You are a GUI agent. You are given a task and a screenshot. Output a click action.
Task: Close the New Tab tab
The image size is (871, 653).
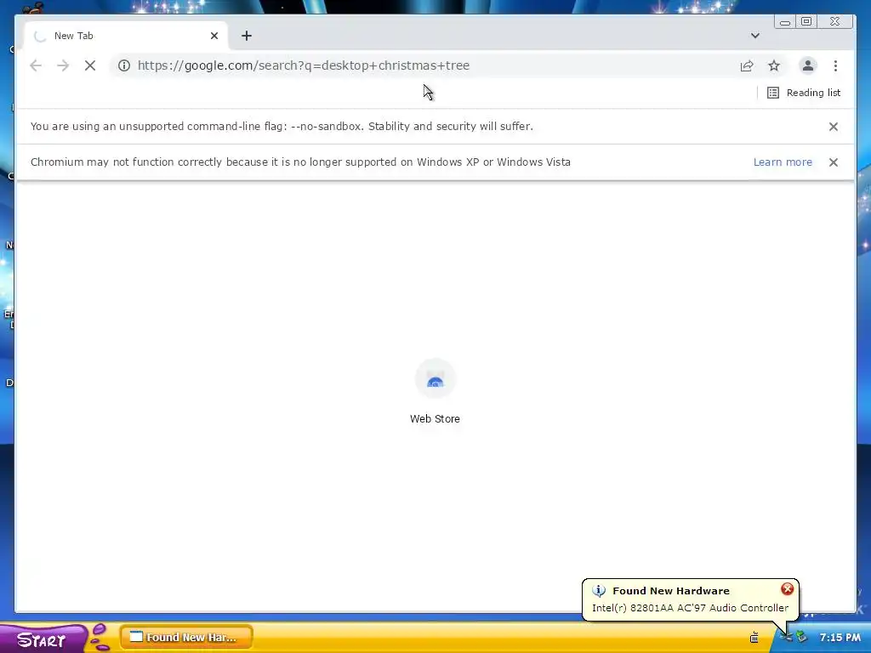click(x=214, y=36)
